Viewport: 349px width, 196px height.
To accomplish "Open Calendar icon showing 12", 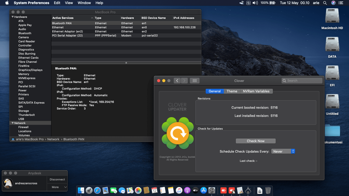I will tap(155, 190).
